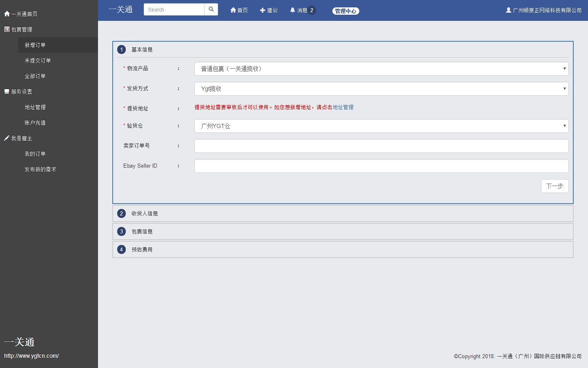The height and width of the screenshot is (368, 588).
Task: Click the pencil icon next to 我是雇主
Action: pyautogui.click(x=7, y=138)
